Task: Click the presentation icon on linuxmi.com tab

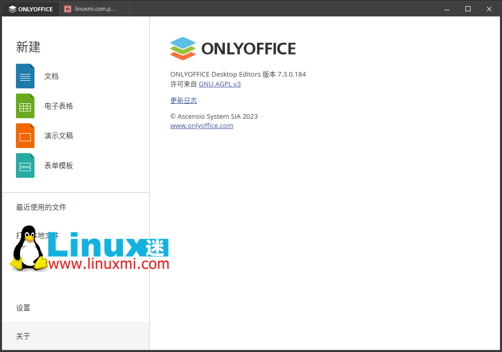Action: [67, 9]
